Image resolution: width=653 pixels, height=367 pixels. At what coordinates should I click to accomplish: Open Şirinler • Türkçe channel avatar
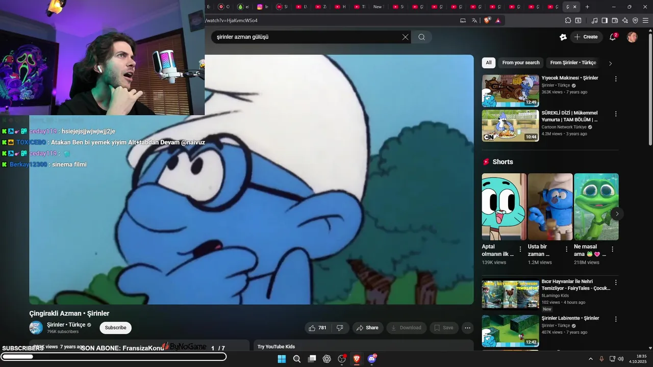click(x=36, y=328)
